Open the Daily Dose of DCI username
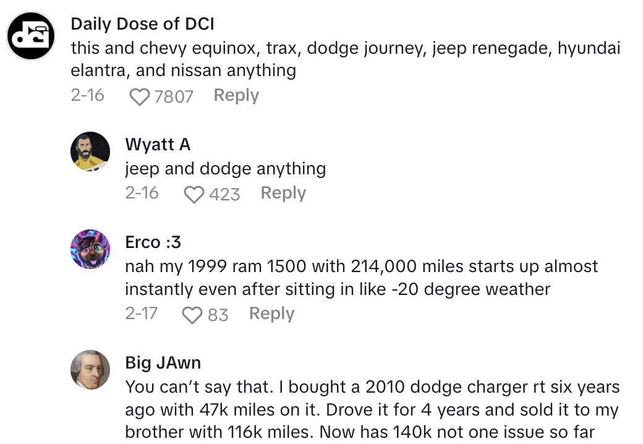 (142, 24)
